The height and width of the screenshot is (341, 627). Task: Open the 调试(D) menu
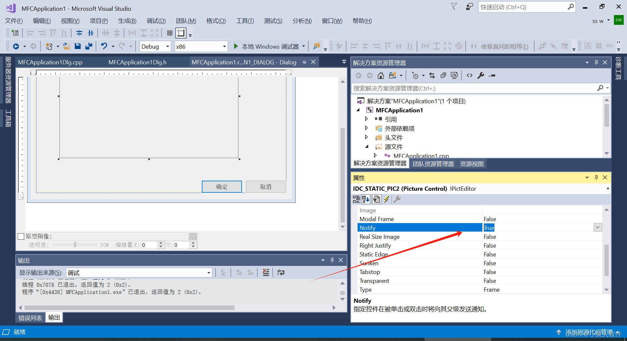156,21
